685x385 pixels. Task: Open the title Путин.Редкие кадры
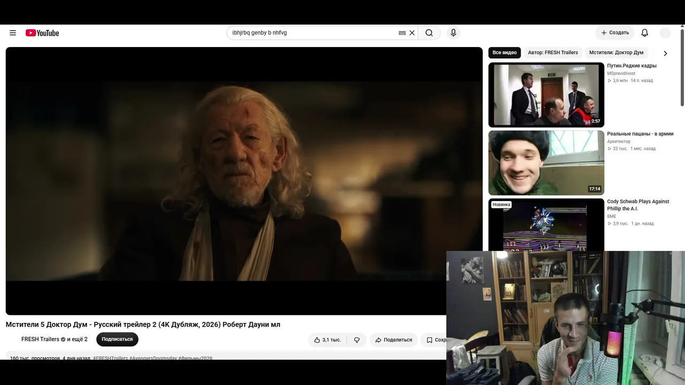coord(631,66)
